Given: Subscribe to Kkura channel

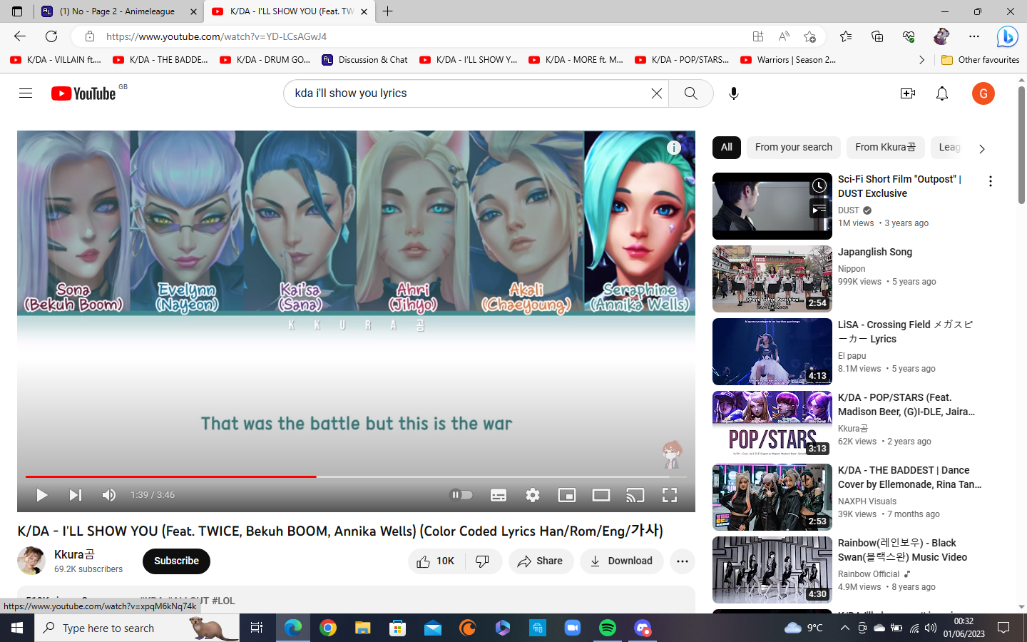Looking at the screenshot, I should pos(176,561).
